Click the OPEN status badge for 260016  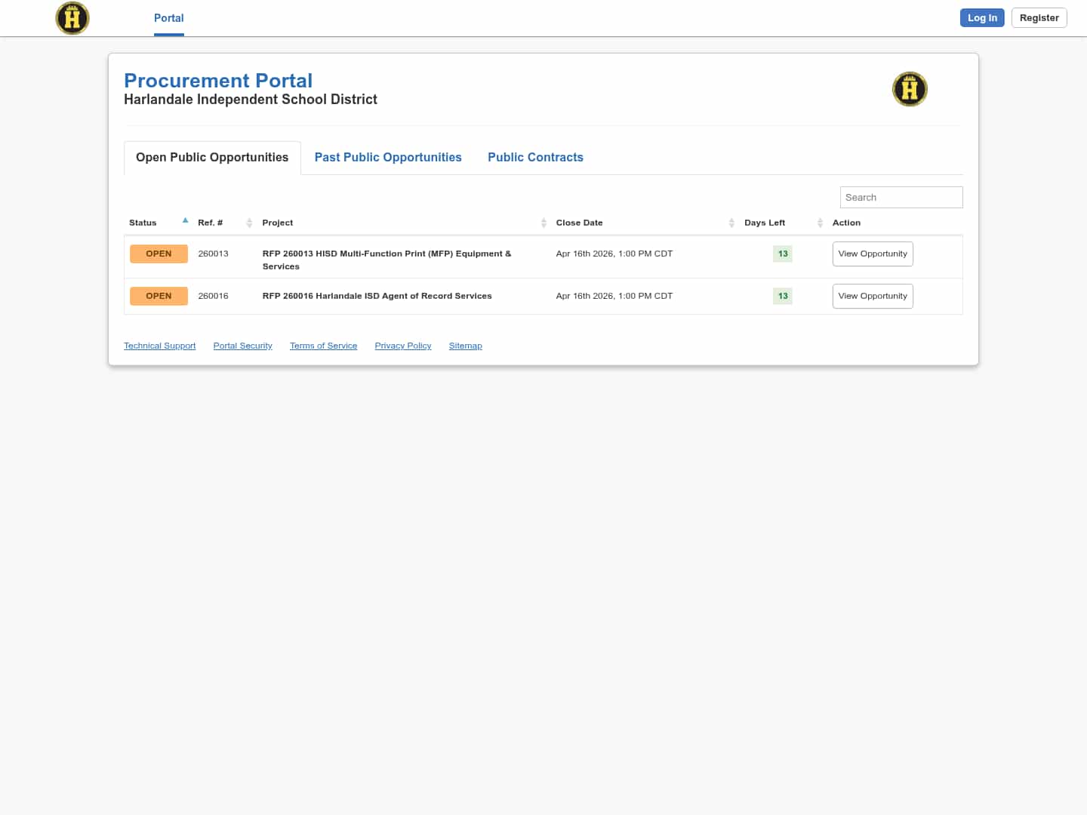tap(159, 296)
